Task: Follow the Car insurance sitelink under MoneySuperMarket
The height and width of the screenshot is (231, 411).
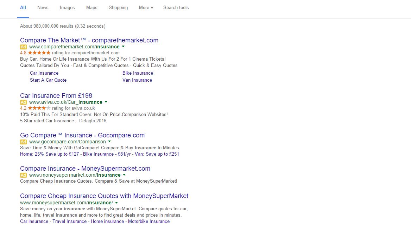Action: point(34,221)
